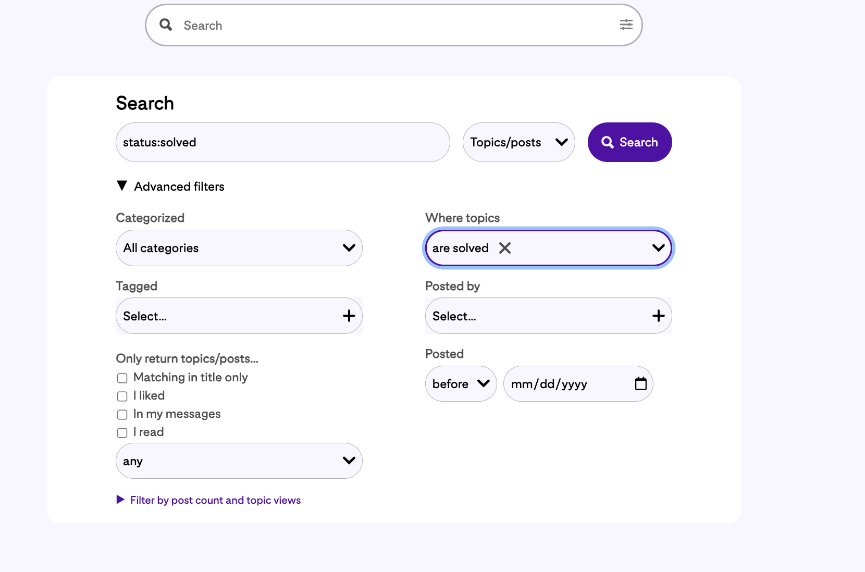
Task: Clear the 'are solved' filter X
Action: [x=504, y=248]
